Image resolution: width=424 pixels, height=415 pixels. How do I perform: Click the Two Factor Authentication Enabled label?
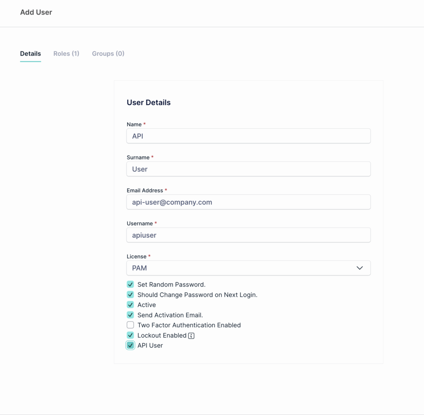(189, 325)
